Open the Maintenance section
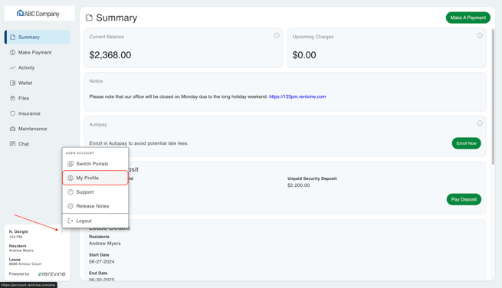This screenshot has height=288, width=502. coord(38,129)
